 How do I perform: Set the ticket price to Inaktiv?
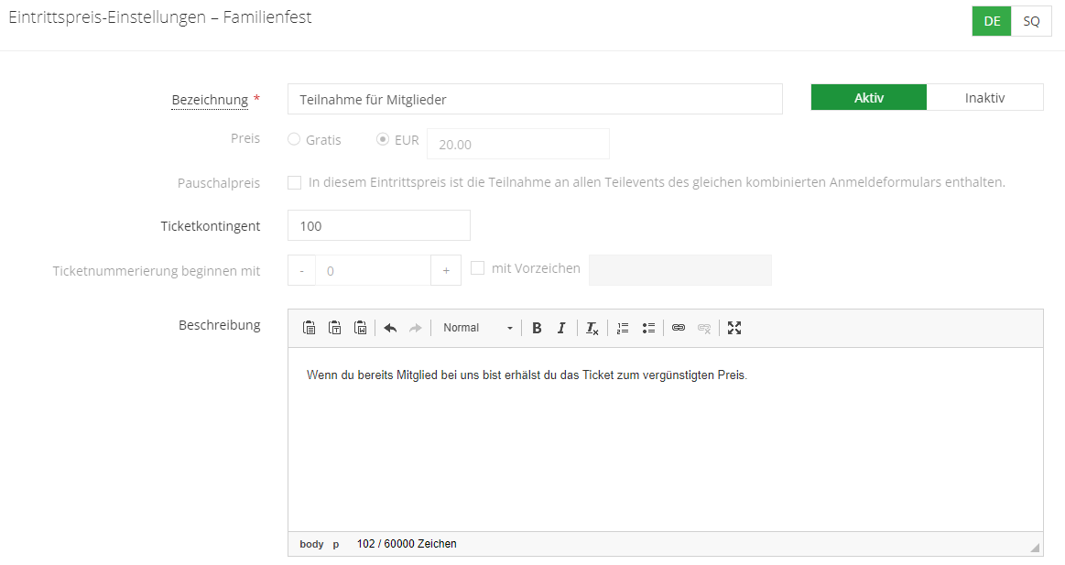pos(984,98)
